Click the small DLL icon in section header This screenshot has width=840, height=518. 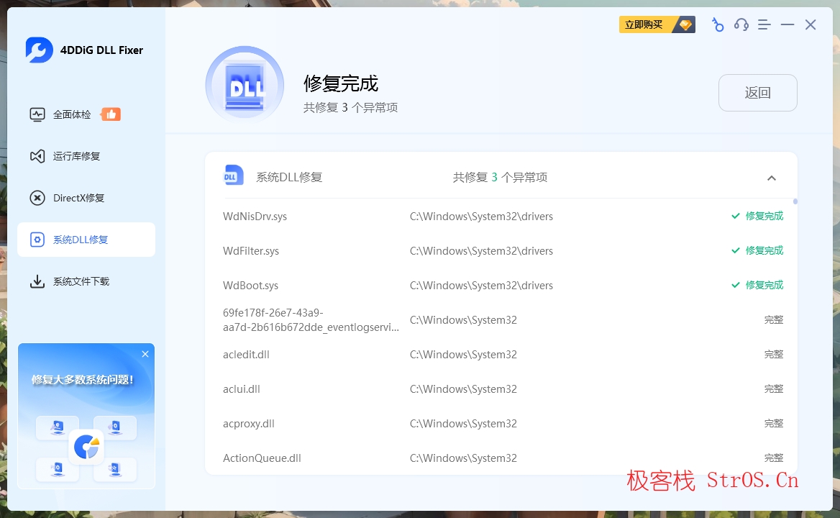pyautogui.click(x=233, y=175)
